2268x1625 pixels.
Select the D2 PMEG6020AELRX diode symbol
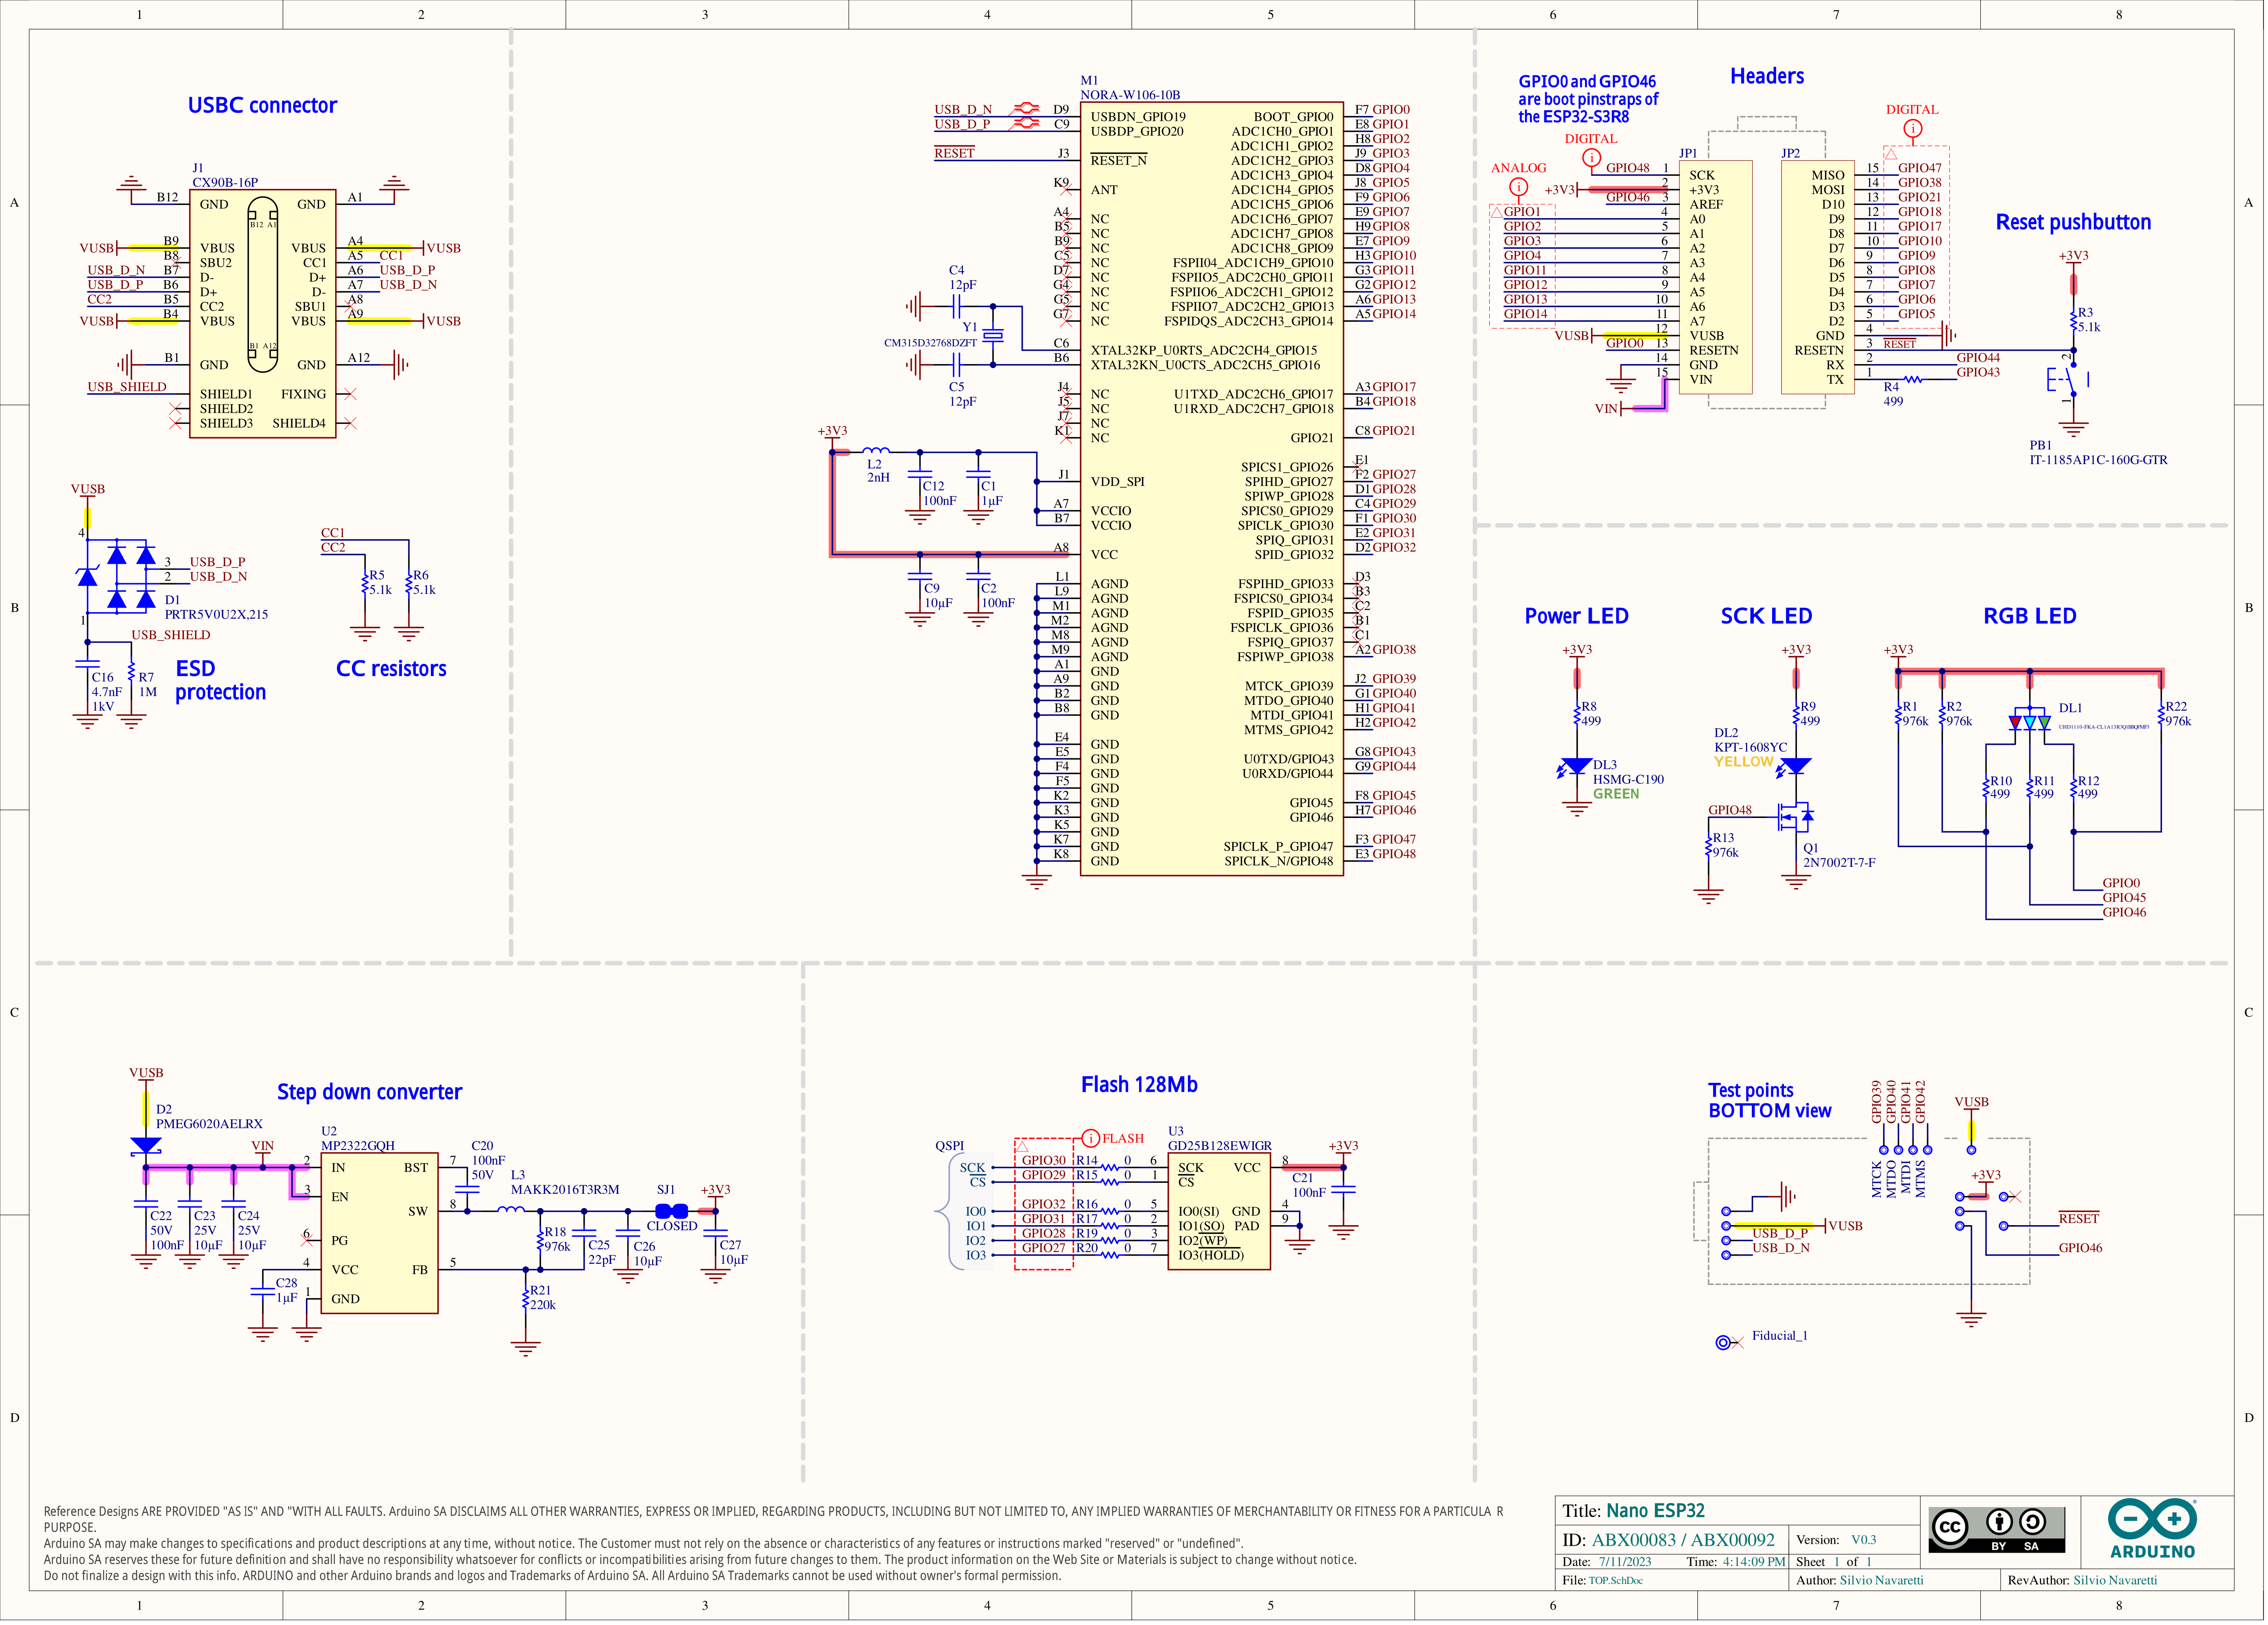[146, 1145]
